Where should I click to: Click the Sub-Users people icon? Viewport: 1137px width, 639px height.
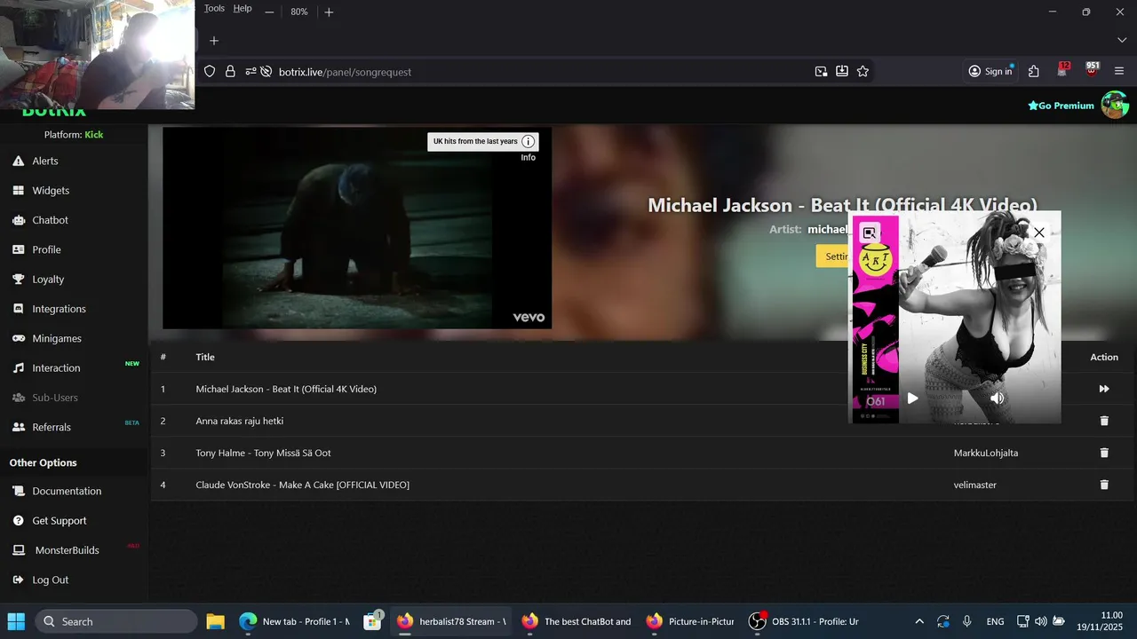click(18, 398)
